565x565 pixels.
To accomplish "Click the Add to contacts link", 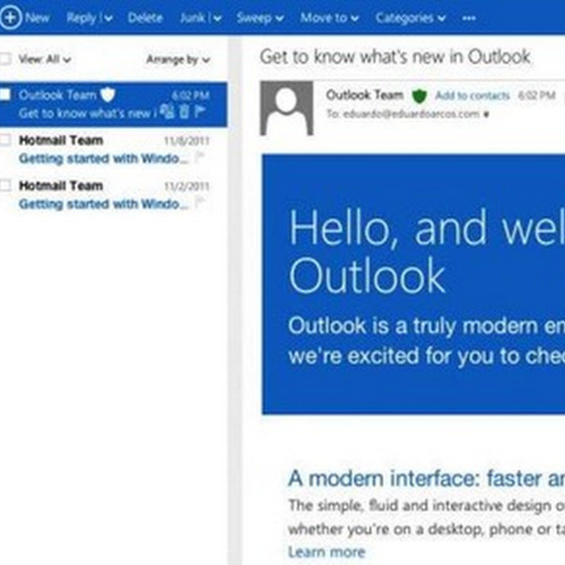I will click(472, 95).
